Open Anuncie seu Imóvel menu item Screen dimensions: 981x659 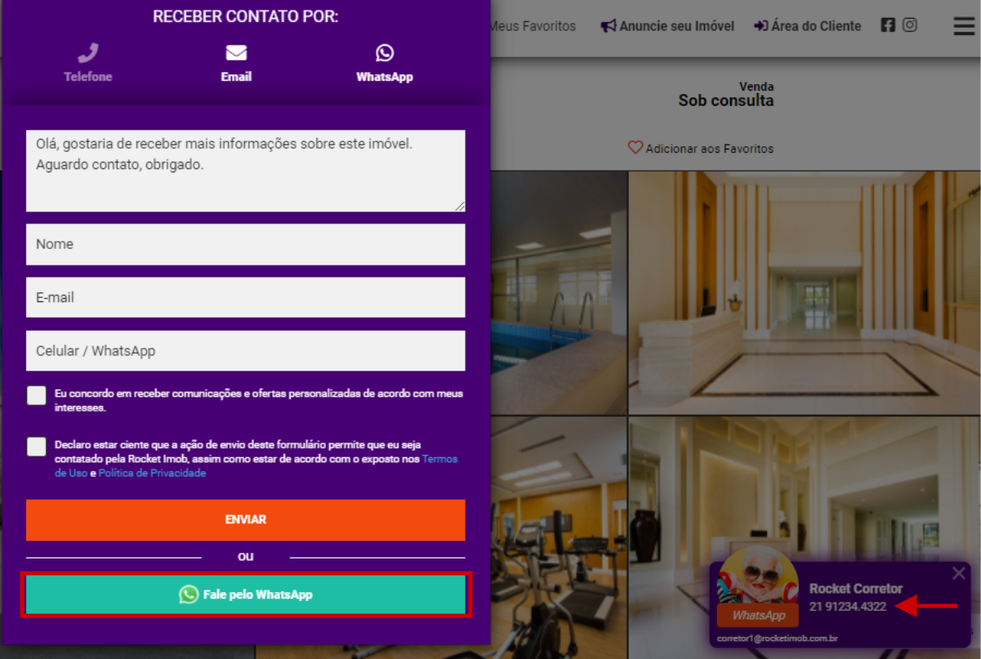tap(667, 26)
